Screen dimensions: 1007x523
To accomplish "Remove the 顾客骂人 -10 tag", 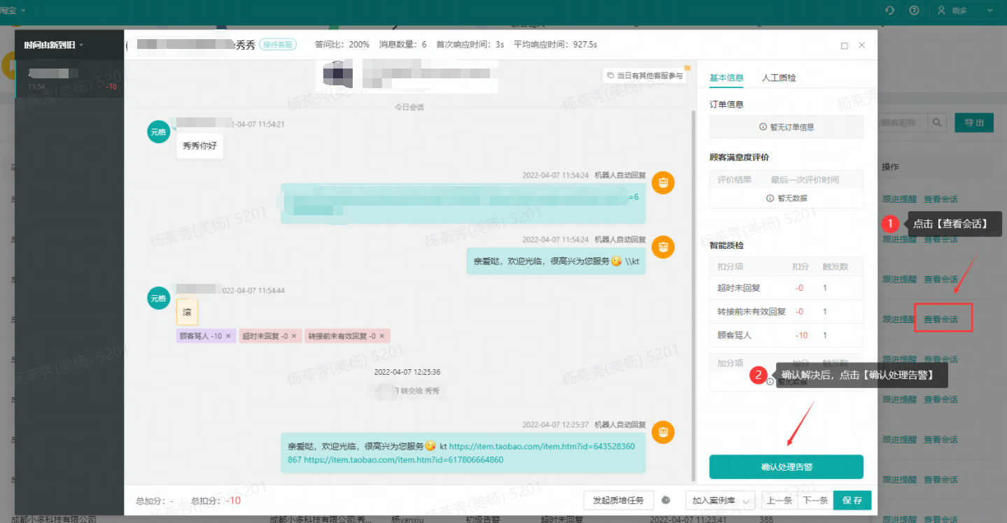I will [228, 336].
